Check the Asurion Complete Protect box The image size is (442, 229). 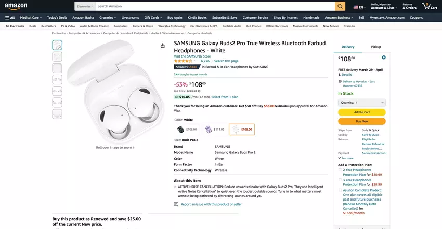[340, 190]
